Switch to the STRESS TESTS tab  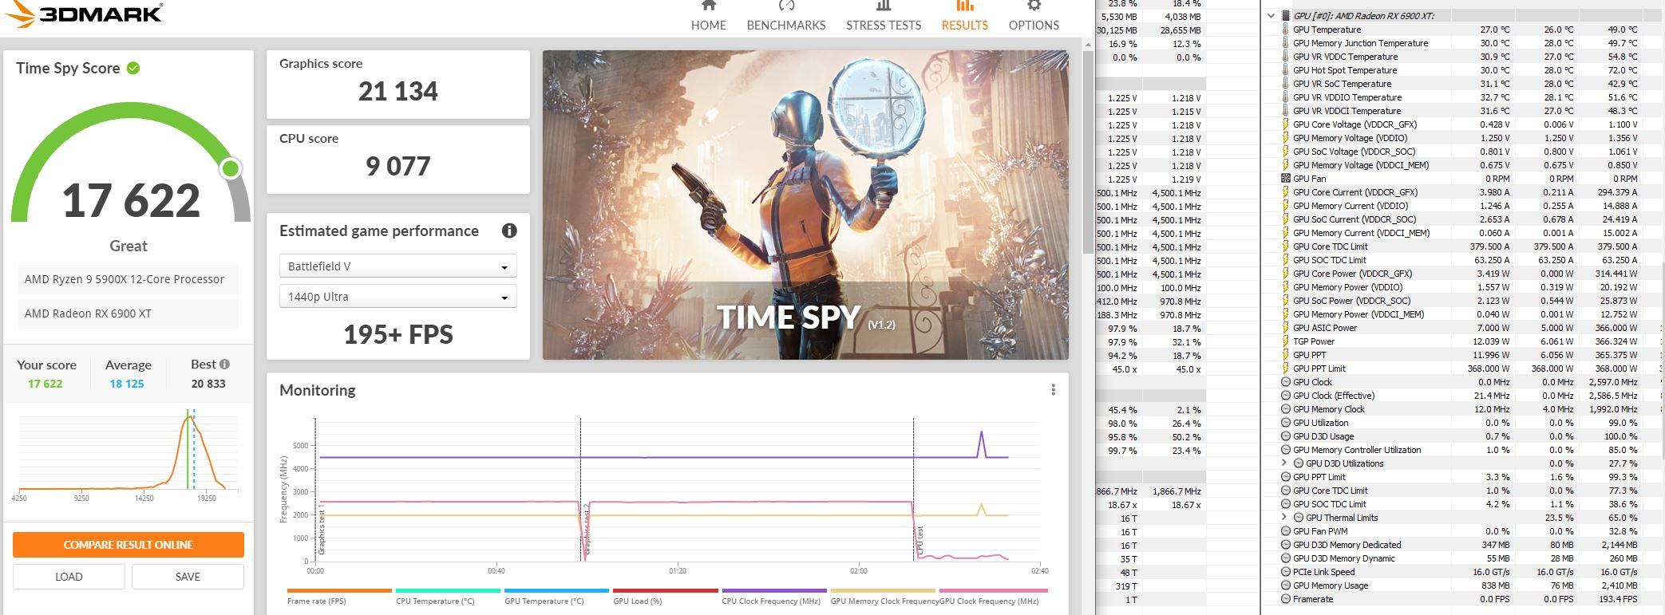[x=883, y=16]
